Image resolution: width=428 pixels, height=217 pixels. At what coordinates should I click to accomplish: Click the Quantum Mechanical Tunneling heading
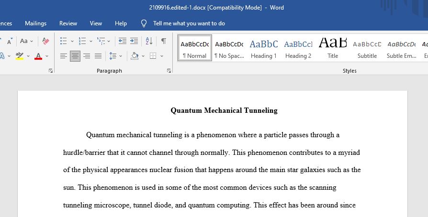[224, 110]
